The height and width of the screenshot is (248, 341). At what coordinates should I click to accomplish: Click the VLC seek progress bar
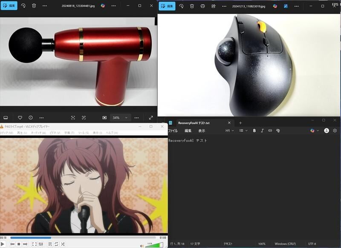point(83,238)
